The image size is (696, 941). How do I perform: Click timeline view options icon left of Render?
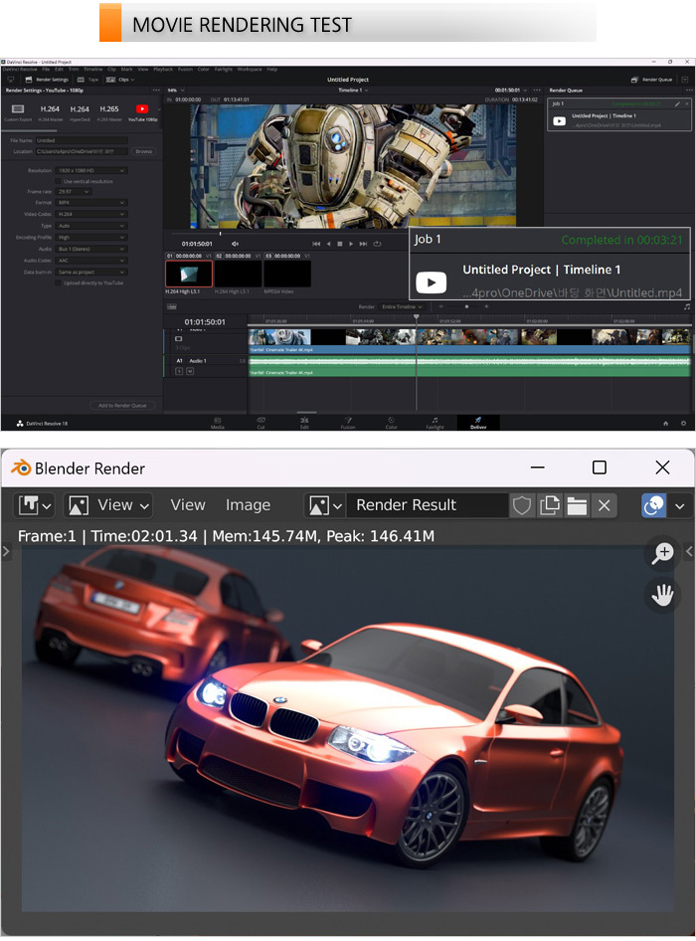[x=172, y=306]
